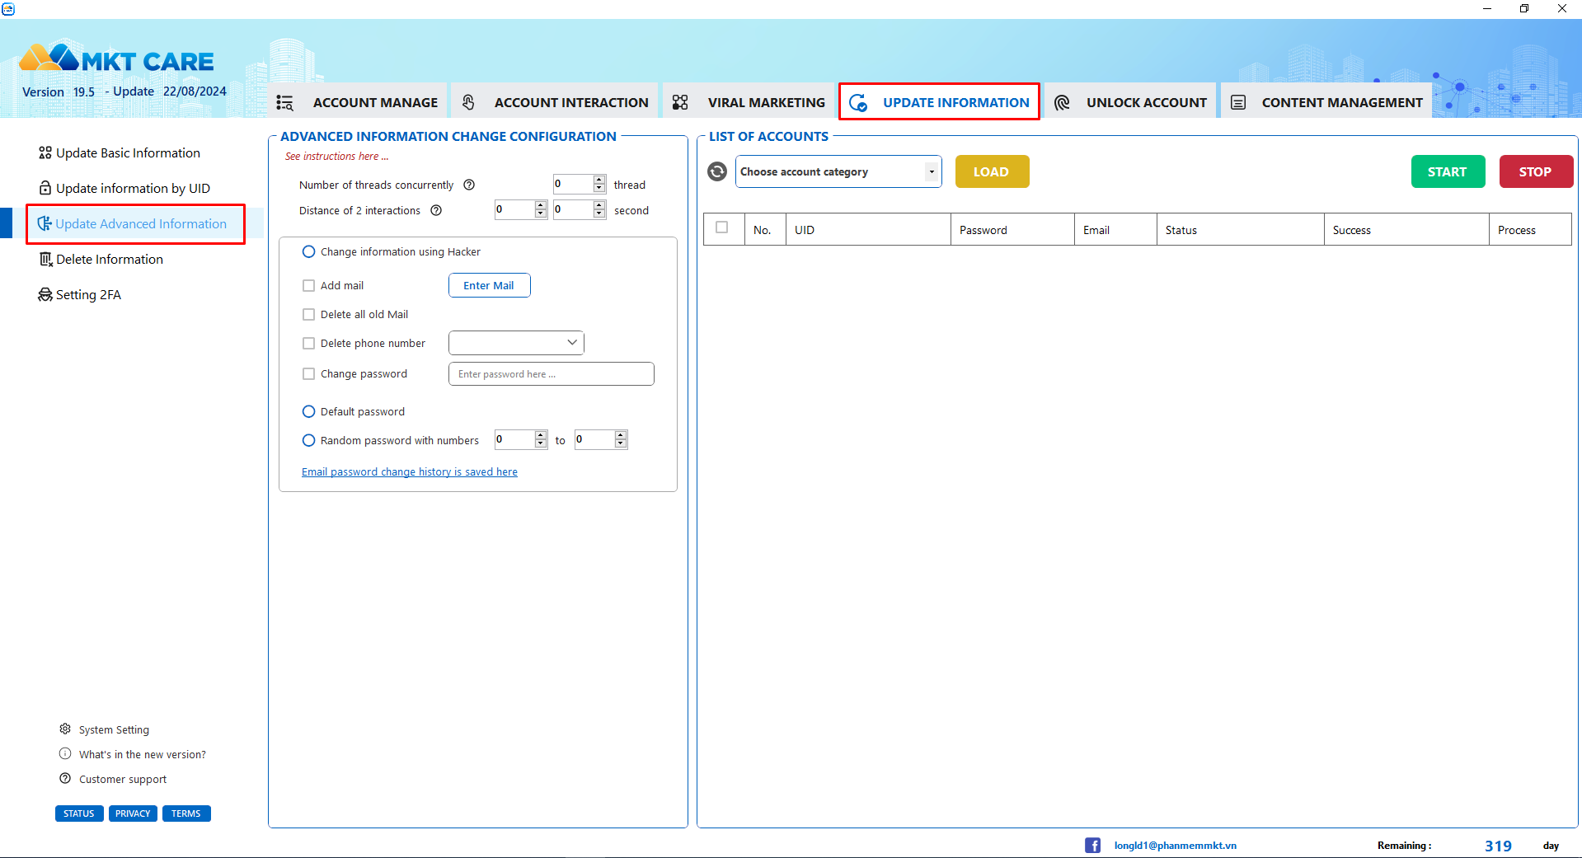Select the Default password radio button
The height and width of the screenshot is (858, 1582).
point(309,411)
